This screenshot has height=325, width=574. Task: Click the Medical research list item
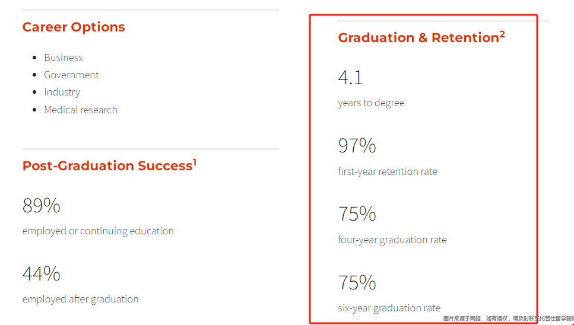[81, 110]
